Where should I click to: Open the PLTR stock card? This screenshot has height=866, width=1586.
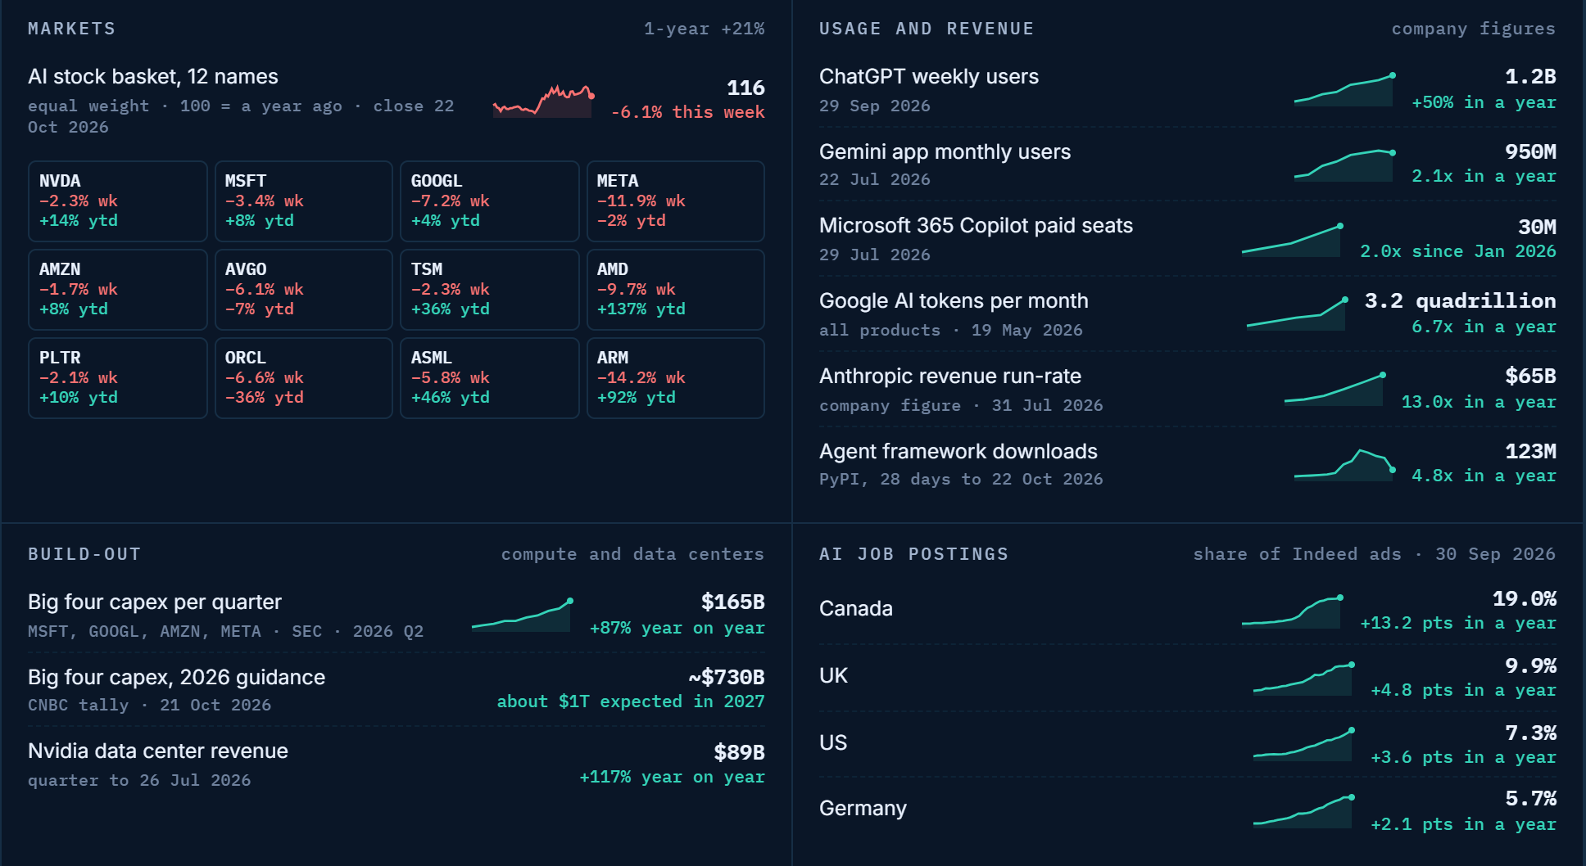[x=118, y=378]
